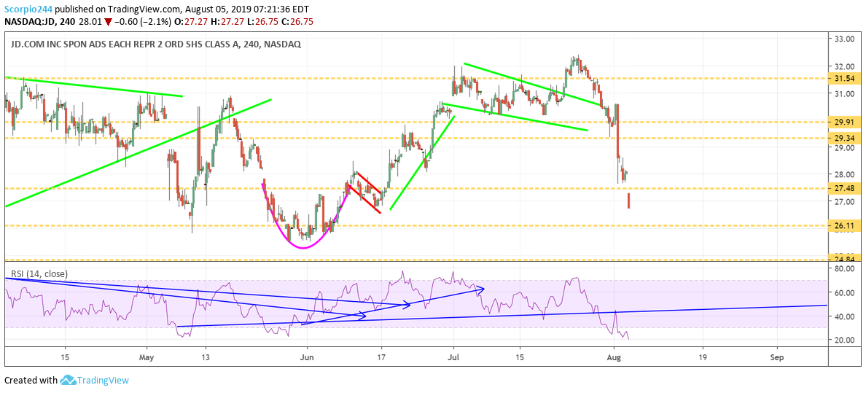Select the 29.34 price level label

[x=845, y=138]
